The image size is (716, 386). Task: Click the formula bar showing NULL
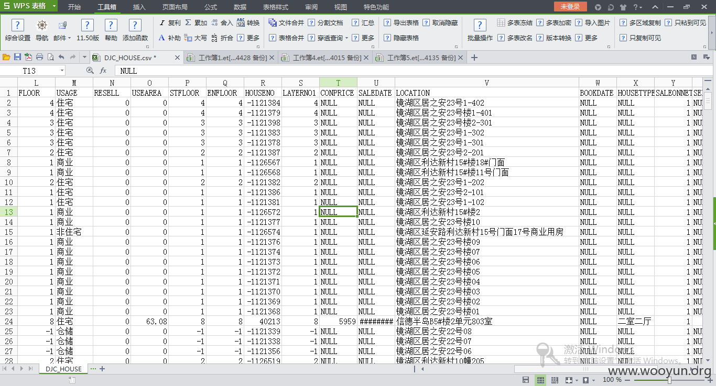414,71
